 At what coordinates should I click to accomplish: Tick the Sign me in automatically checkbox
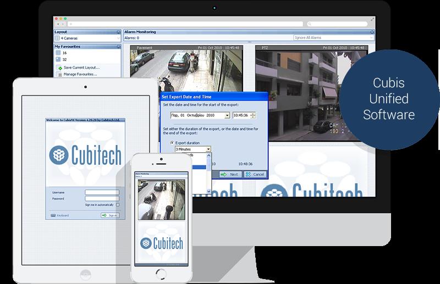(x=118, y=205)
